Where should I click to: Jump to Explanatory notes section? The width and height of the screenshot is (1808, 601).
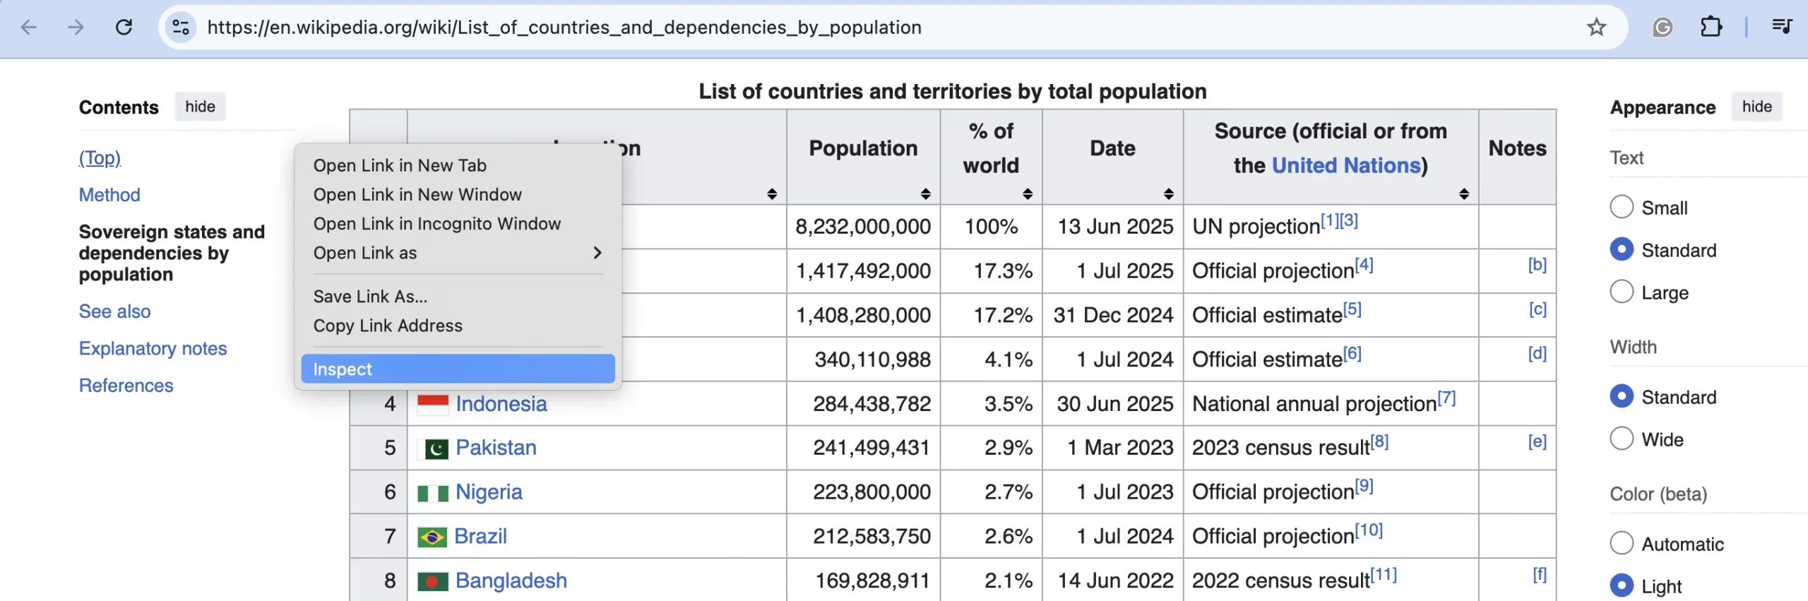tap(153, 349)
